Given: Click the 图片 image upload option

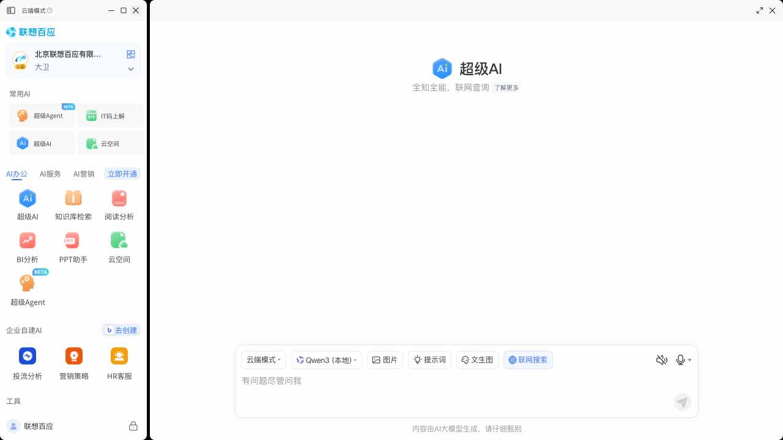Looking at the screenshot, I should tap(385, 360).
